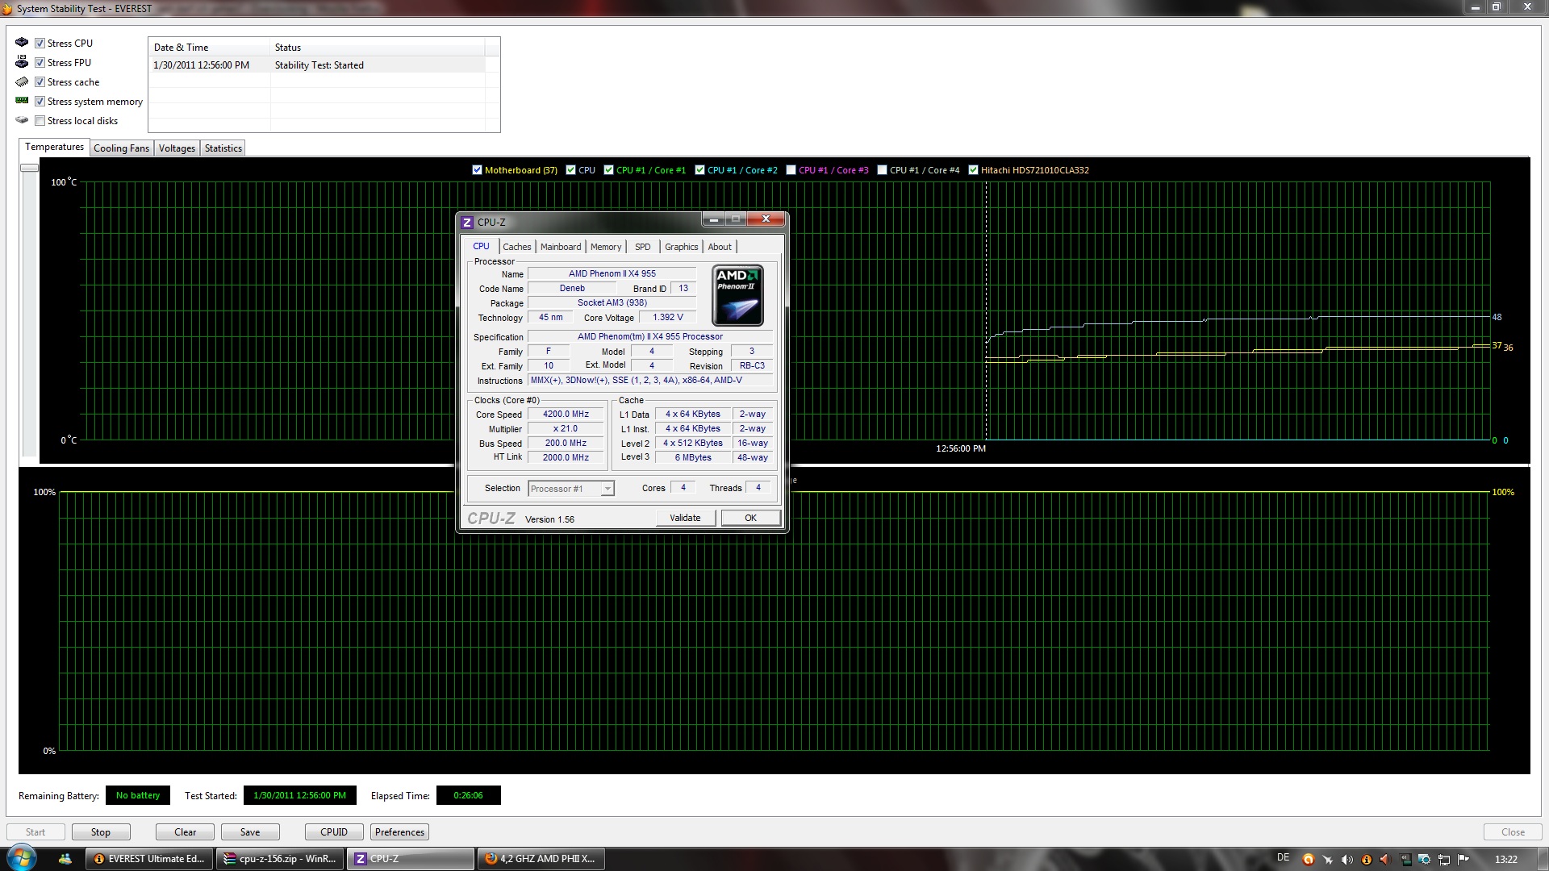
Task: Click the green sensor monitor tray icon
Action: tap(1405, 859)
